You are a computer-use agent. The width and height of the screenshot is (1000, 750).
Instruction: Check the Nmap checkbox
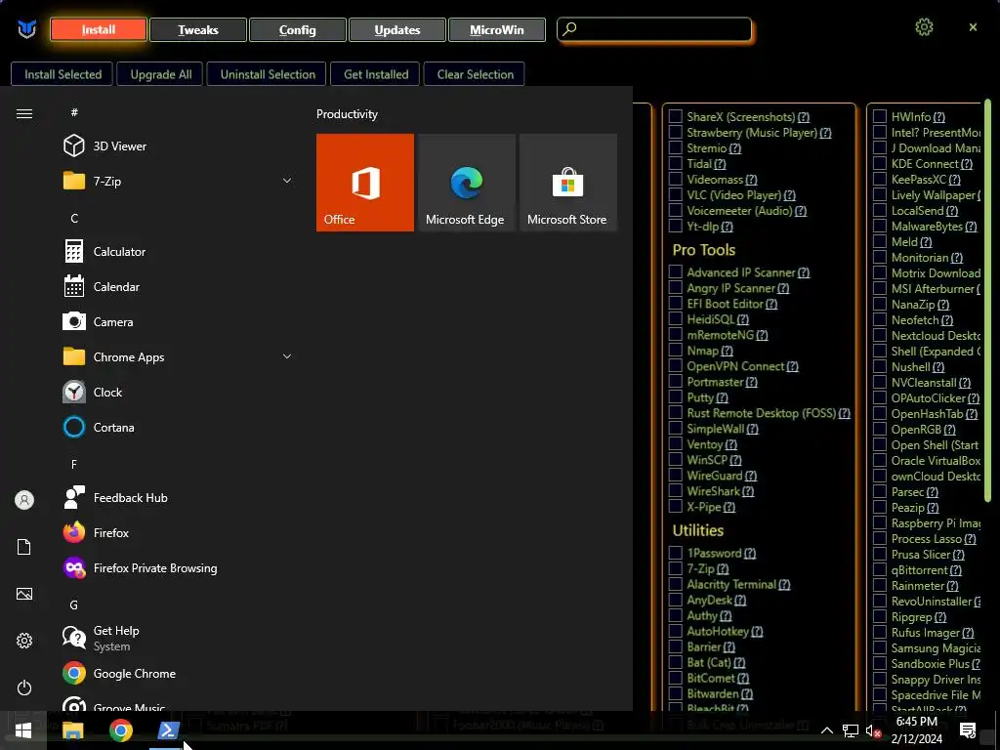(676, 351)
